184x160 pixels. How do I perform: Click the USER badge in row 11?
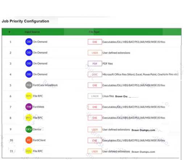95,151
